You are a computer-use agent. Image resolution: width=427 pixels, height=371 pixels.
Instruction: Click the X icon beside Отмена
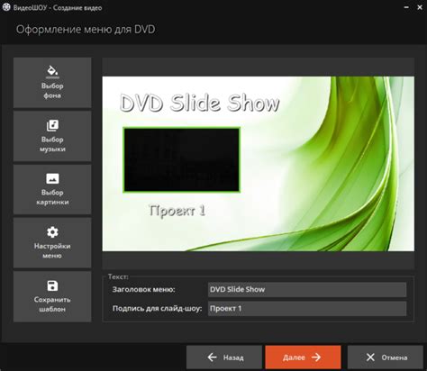370,357
